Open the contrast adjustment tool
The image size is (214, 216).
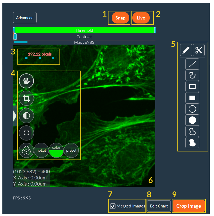pyautogui.click(x=26, y=115)
